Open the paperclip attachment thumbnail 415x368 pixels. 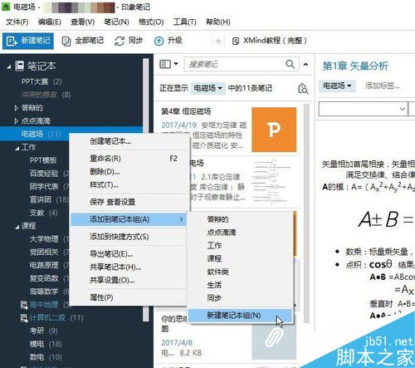tap(274, 338)
